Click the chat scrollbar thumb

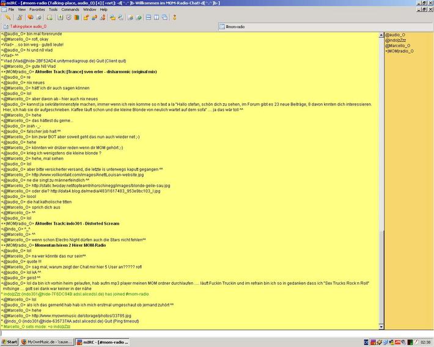coord(381,277)
